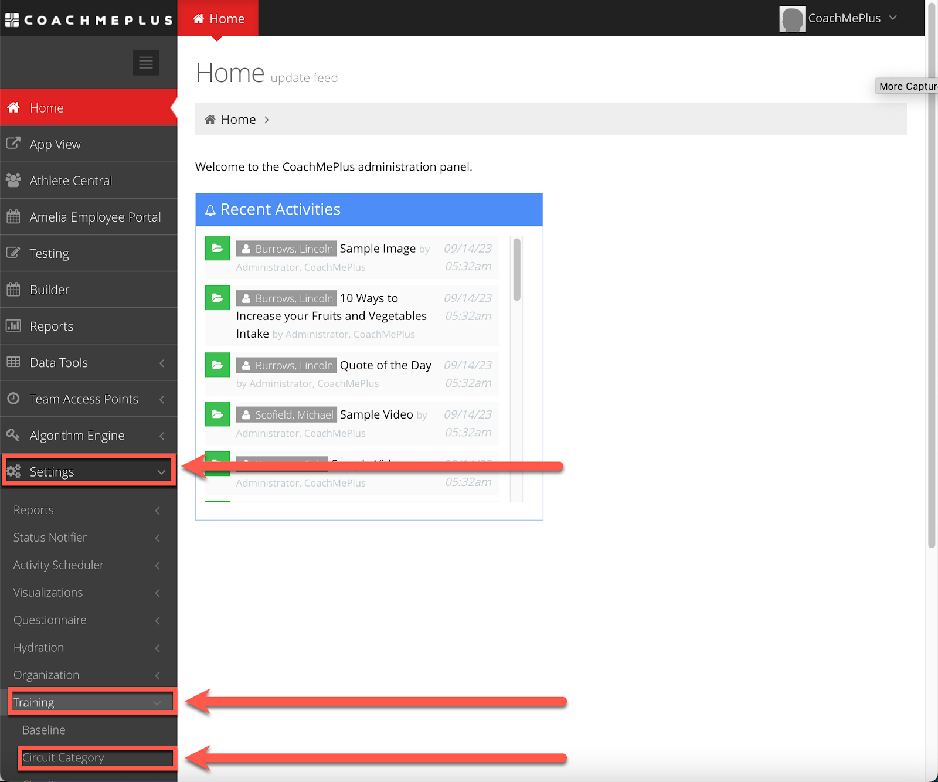Screen dimensions: 938x782
Task: Expand the Team Access Points submenu arrow
Action: click(162, 400)
